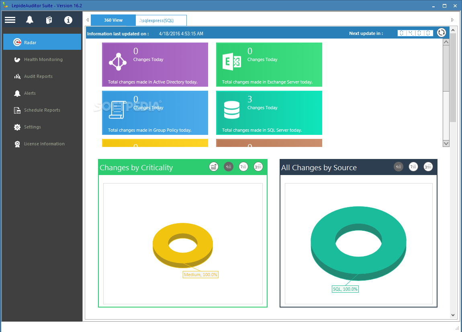Enable 31-day view on All Changes by Source
This screenshot has height=332, width=462.
pos(428,167)
